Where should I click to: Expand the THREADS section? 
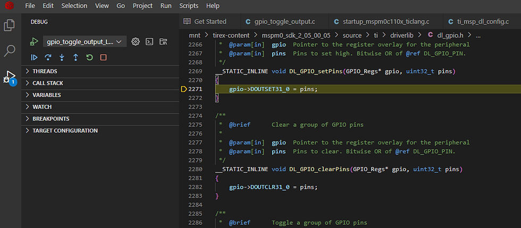click(45, 71)
